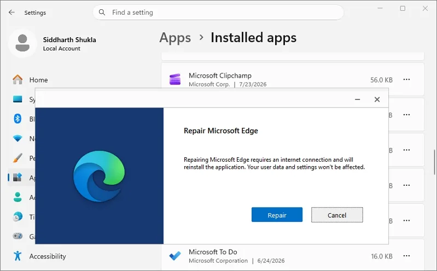The width and height of the screenshot is (437, 271).
Task: Close the Settings window
Action: point(425,8)
